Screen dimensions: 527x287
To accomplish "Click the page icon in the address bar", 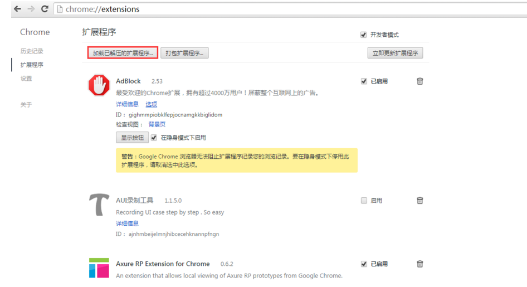I will click(60, 9).
